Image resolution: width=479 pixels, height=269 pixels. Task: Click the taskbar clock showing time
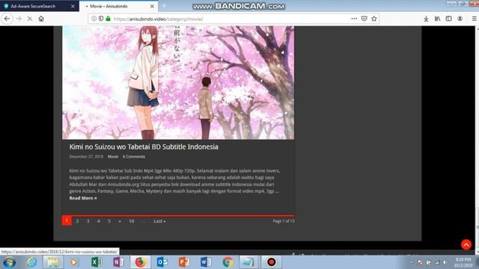click(463, 262)
